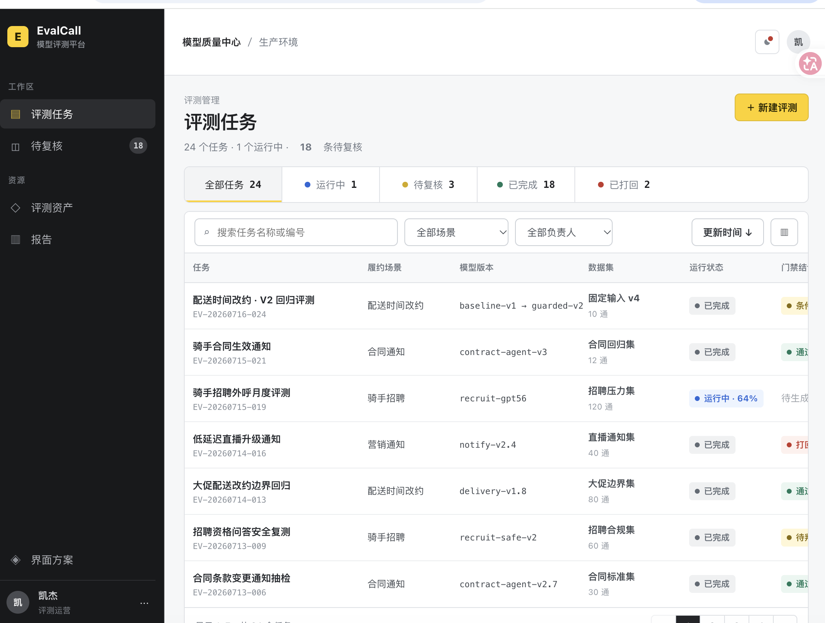Switch to the 待复核 3 tab

[428, 185]
